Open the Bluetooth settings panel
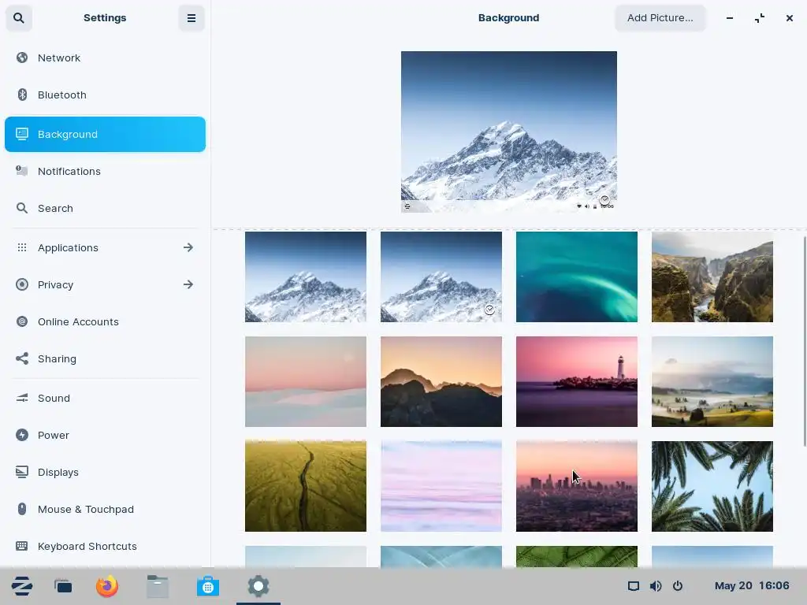 click(x=105, y=95)
